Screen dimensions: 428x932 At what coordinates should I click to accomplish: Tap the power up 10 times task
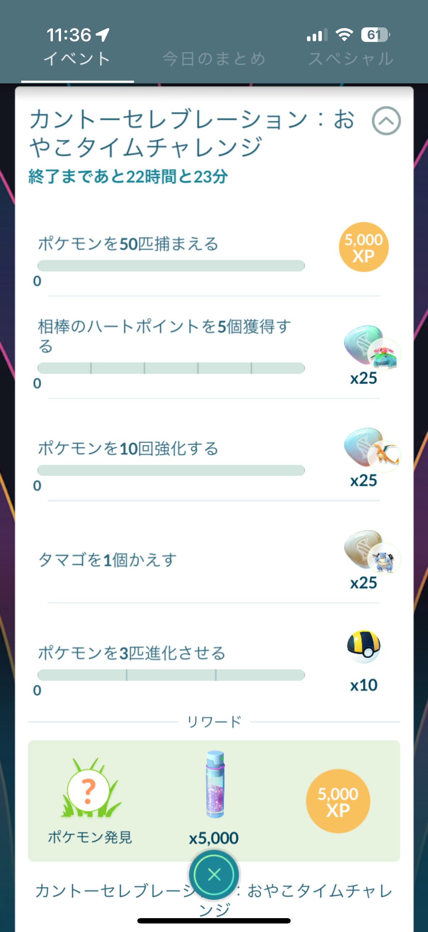tap(128, 449)
